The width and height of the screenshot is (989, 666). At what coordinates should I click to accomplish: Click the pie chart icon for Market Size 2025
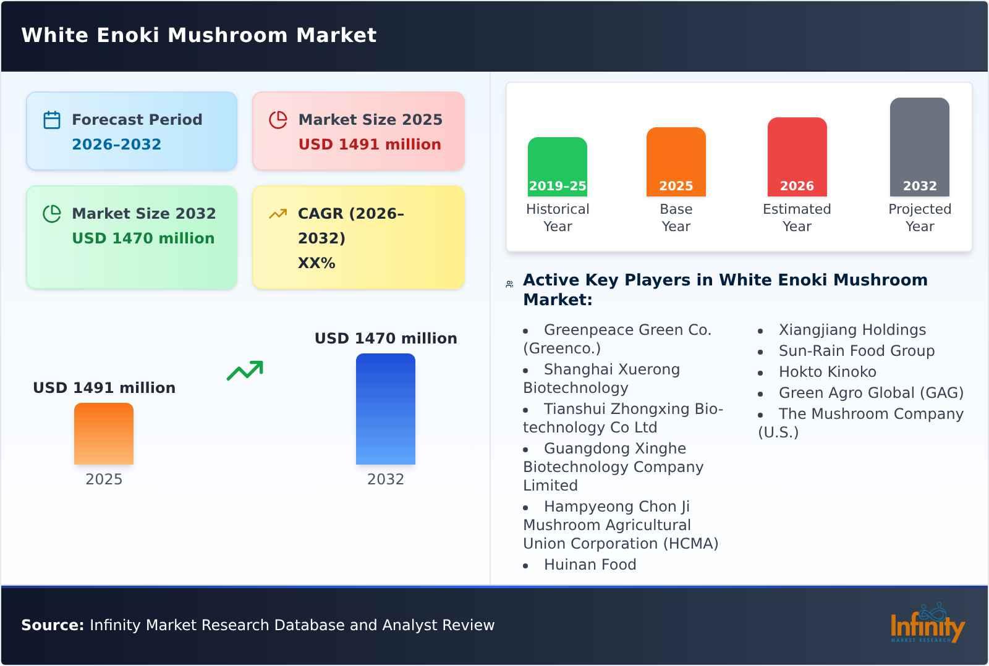click(x=278, y=120)
